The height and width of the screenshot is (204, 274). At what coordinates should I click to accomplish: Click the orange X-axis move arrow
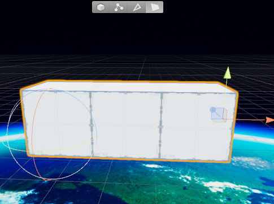(269, 120)
